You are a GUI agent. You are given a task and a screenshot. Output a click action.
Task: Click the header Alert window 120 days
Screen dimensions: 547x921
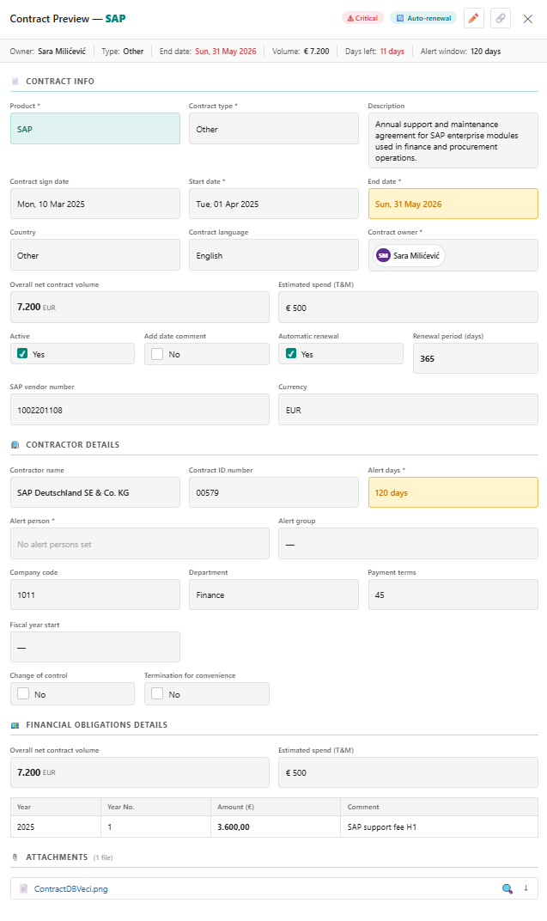[460, 51]
